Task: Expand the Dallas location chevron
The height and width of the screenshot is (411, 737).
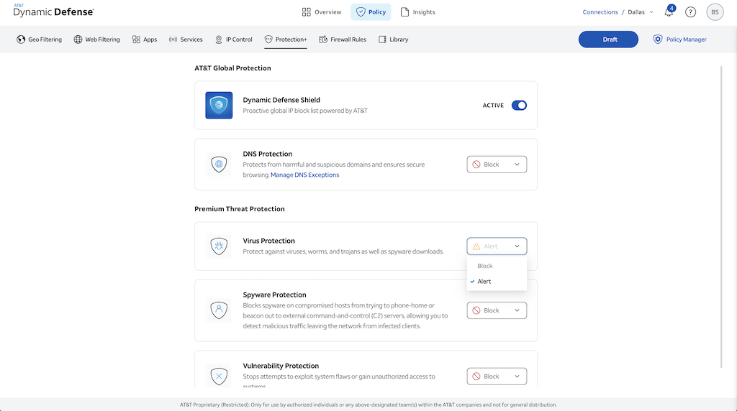Action: tap(651, 12)
